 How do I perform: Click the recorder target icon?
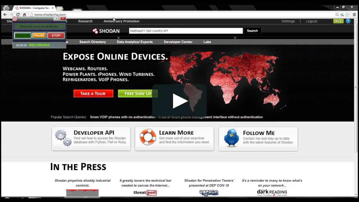[x=15, y=19]
